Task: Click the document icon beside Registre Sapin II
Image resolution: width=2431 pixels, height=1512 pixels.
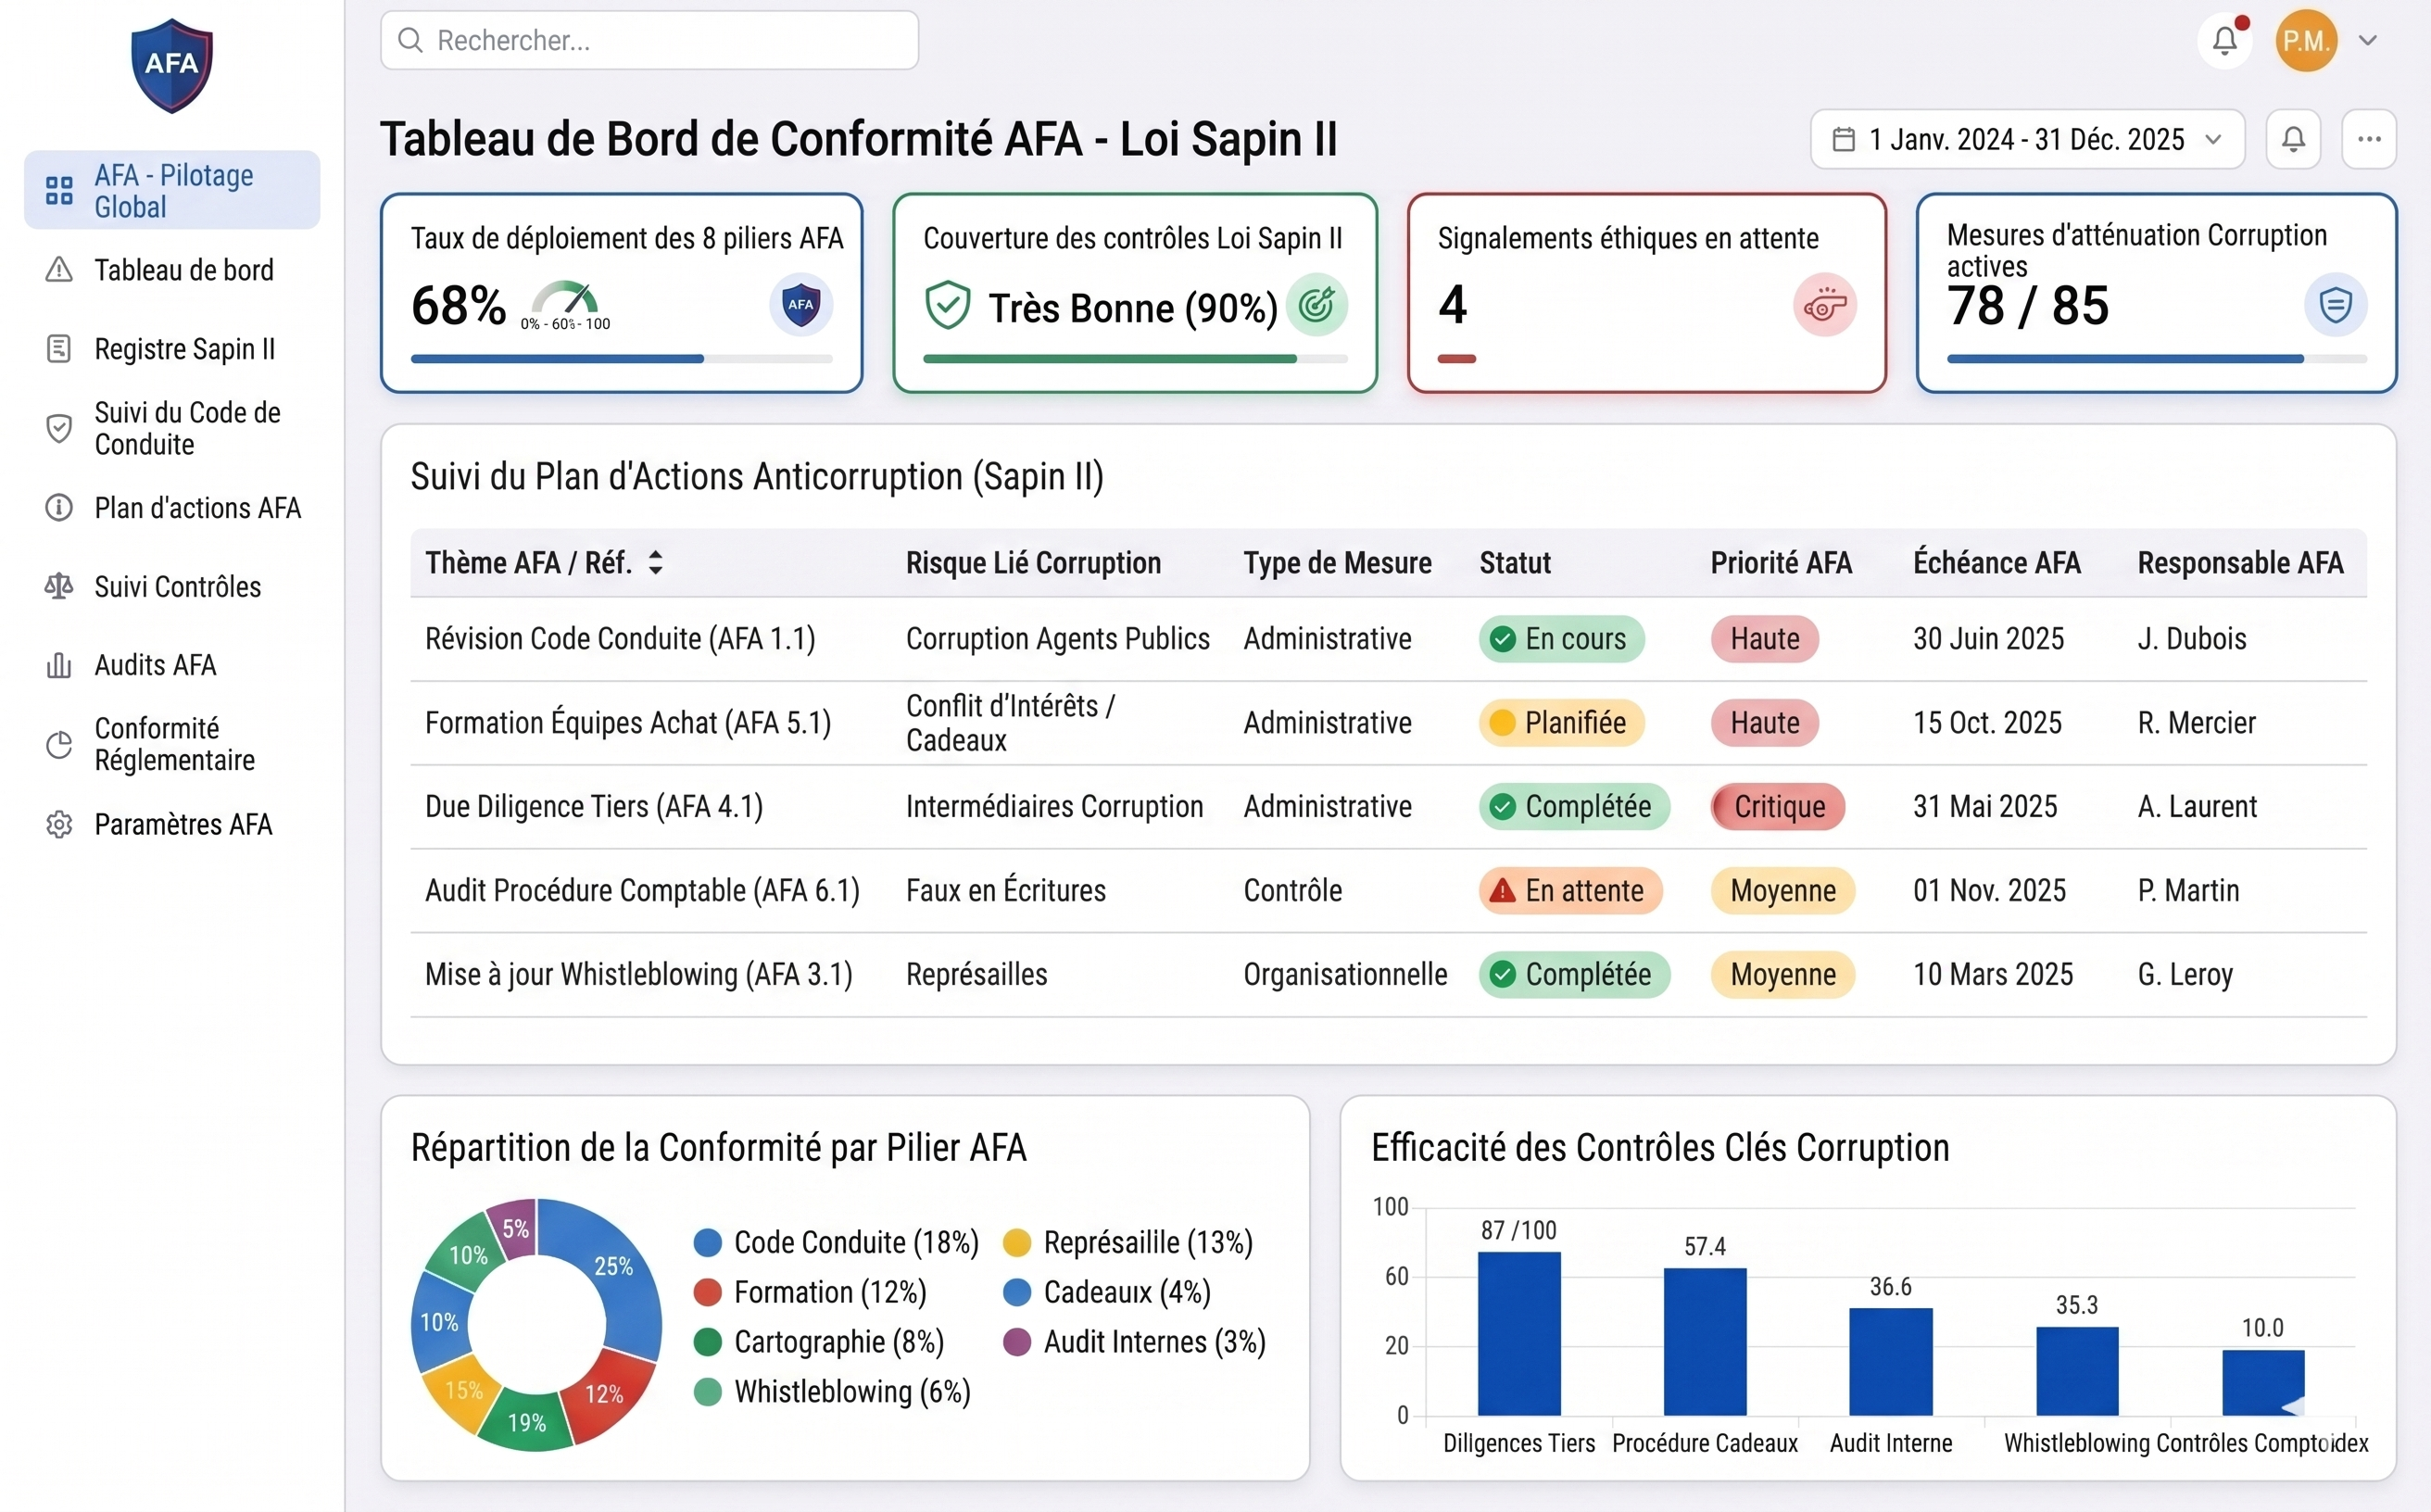Action: pyautogui.click(x=59, y=349)
